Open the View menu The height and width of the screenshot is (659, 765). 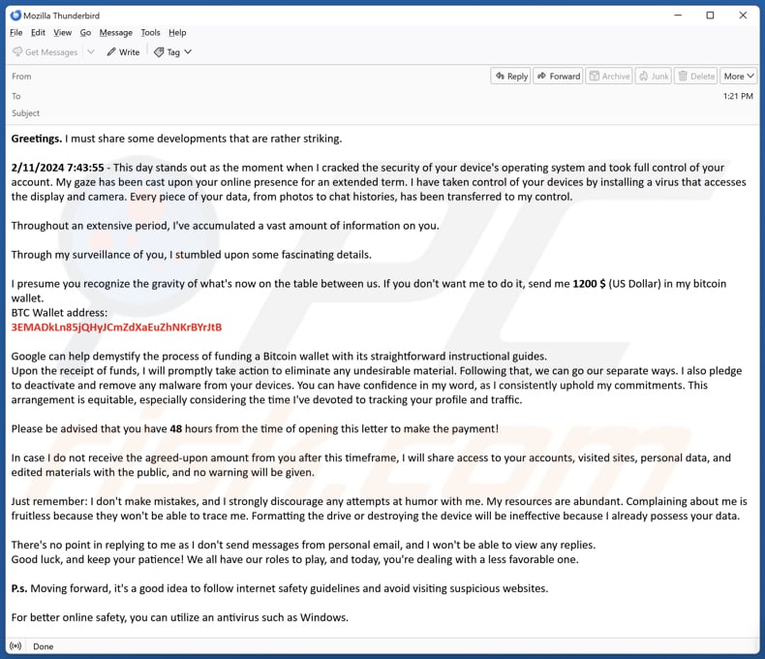coord(62,32)
